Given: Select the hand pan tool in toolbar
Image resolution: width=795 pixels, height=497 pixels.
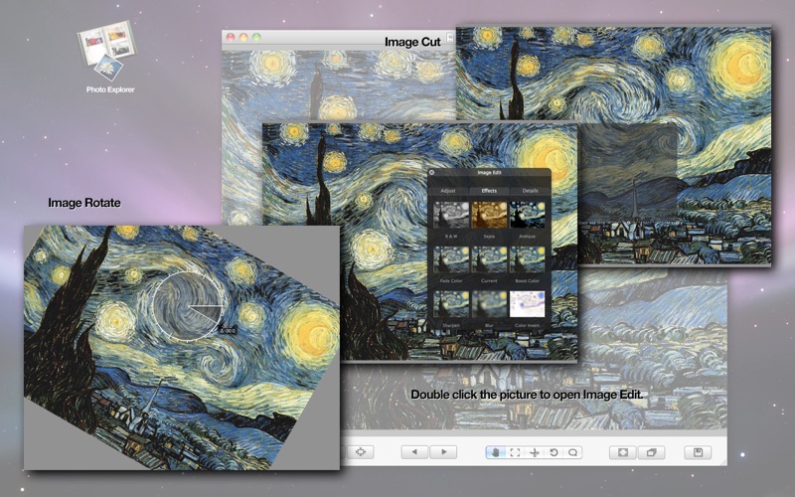Looking at the screenshot, I should (495, 452).
